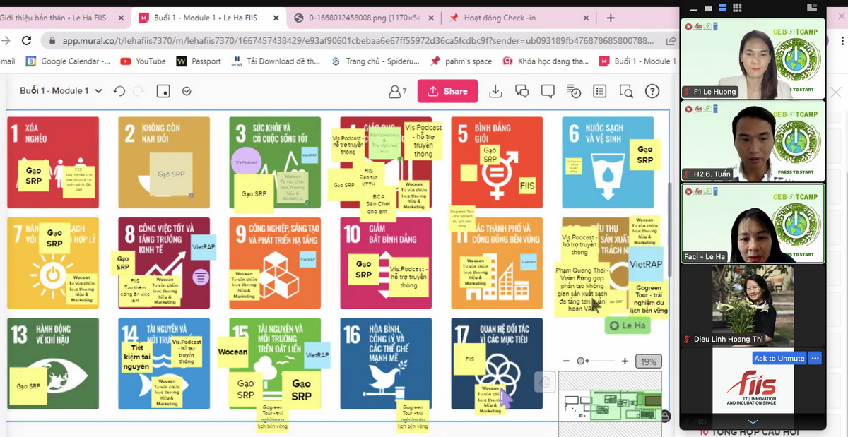Click the 19% zoom level button
The height and width of the screenshot is (437, 848).
click(x=649, y=361)
